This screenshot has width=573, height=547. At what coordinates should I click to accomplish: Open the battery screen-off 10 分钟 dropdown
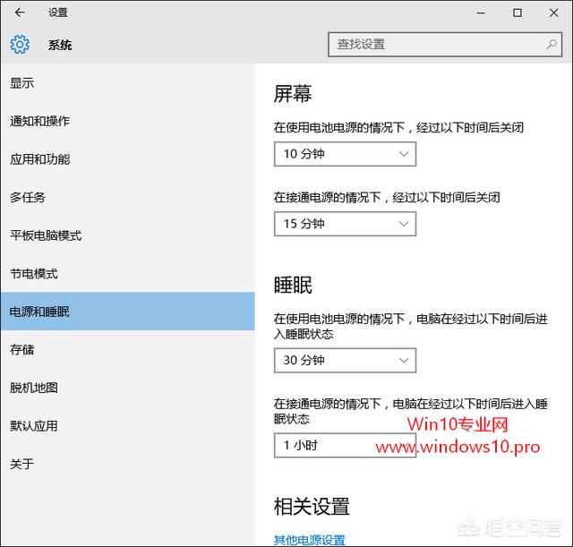coord(345,154)
